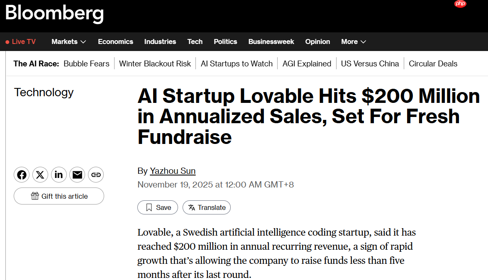The height and width of the screenshot is (280, 488).
Task: Open the Tech section
Action: tap(195, 41)
